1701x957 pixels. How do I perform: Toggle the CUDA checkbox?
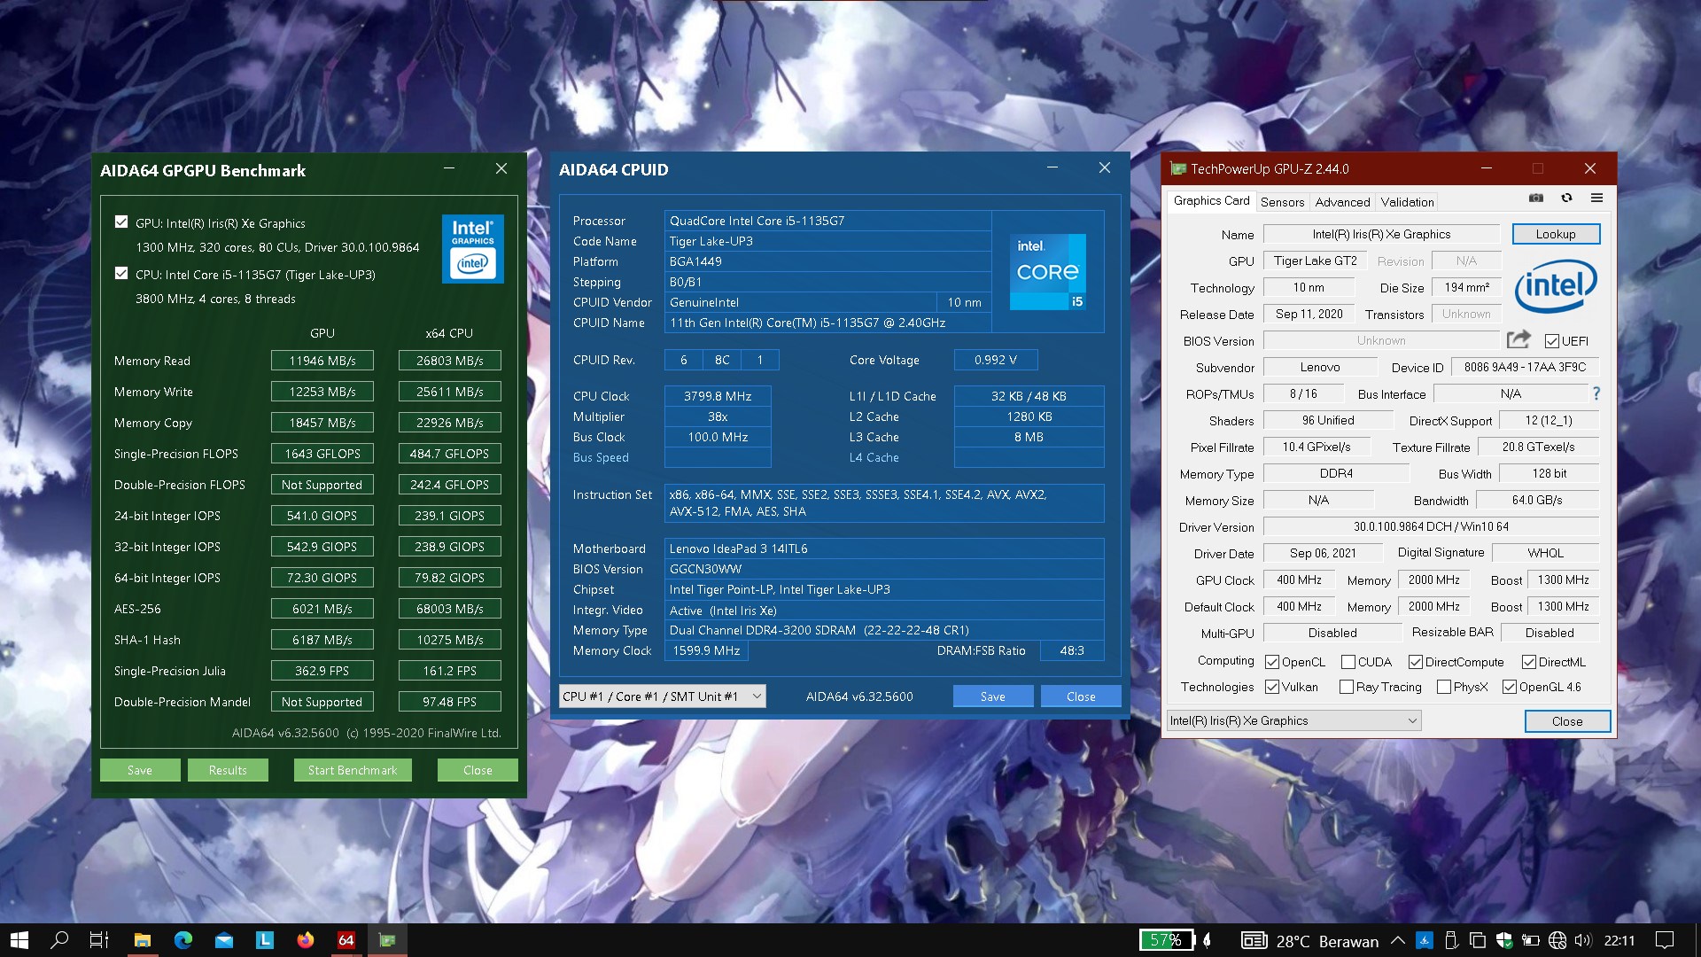point(1348,662)
